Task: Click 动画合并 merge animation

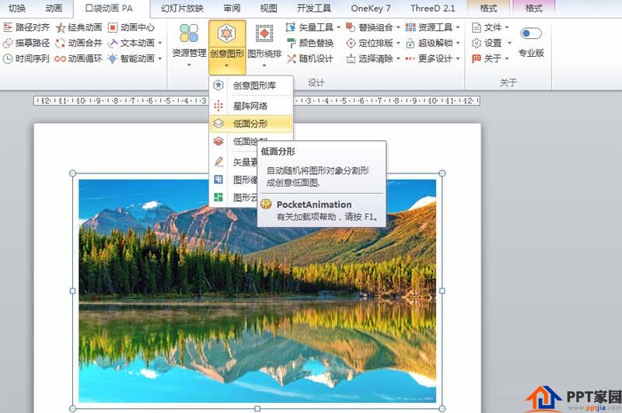Action: (x=79, y=43)
